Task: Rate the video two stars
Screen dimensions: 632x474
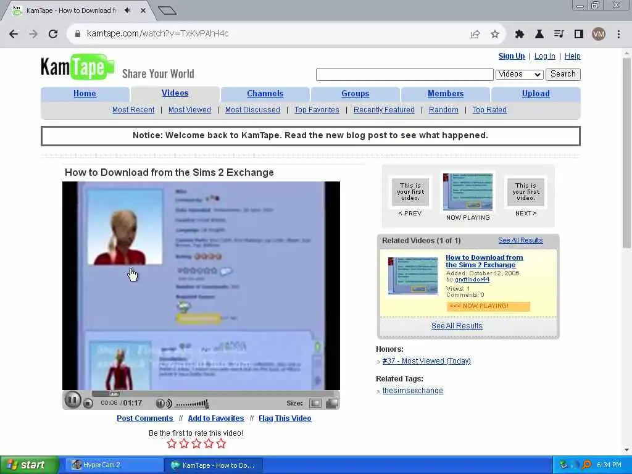Action: (184, 444)
